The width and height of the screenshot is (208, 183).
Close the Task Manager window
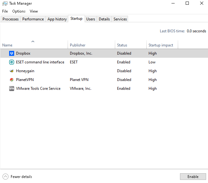point(202,3)
